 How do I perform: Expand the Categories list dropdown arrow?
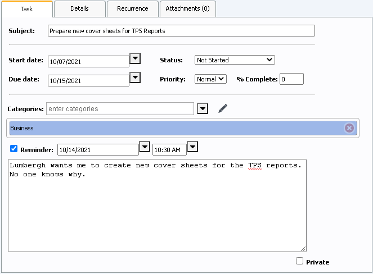(x=203, y=108)
